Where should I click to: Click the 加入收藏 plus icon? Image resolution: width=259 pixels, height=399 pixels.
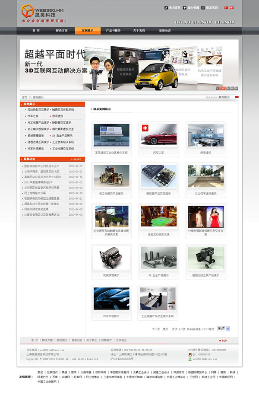coord(185,8)
